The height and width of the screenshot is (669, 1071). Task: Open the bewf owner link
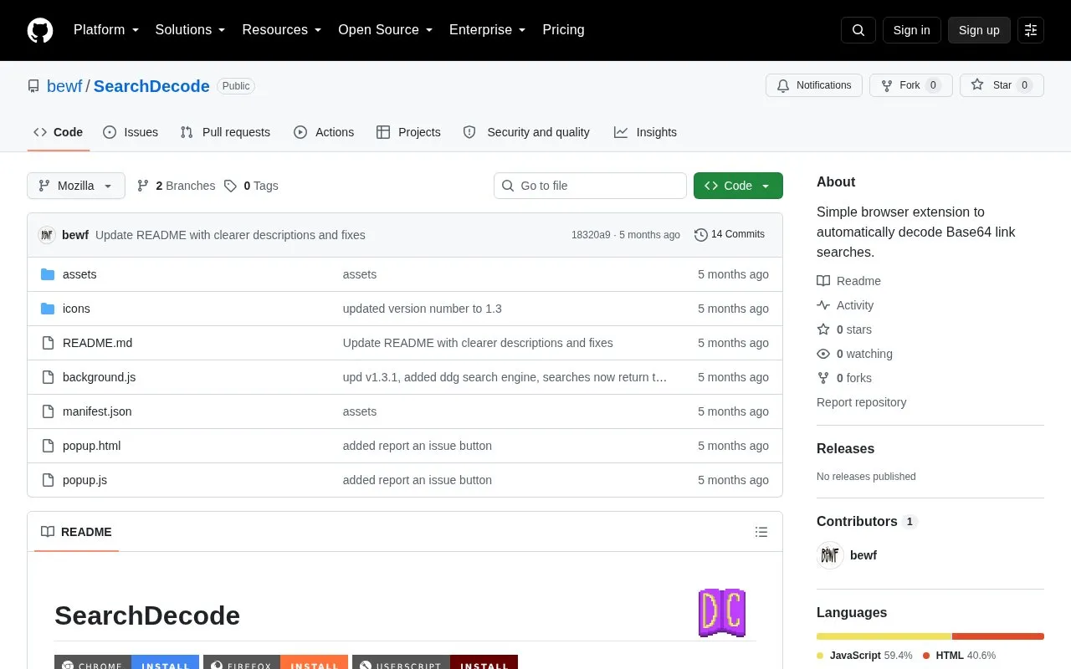pyautogui.click(x=64, y=86)
